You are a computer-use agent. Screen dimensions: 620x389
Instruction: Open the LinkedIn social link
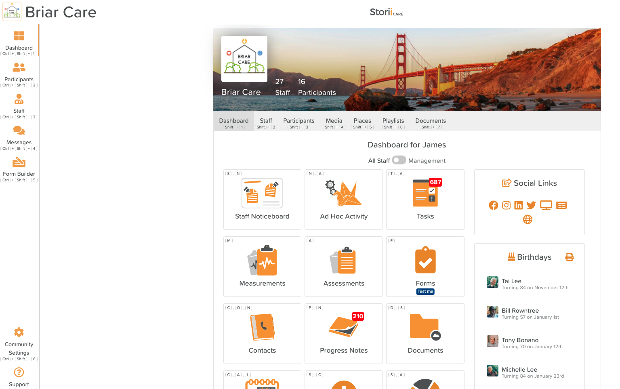click(519, 205)
